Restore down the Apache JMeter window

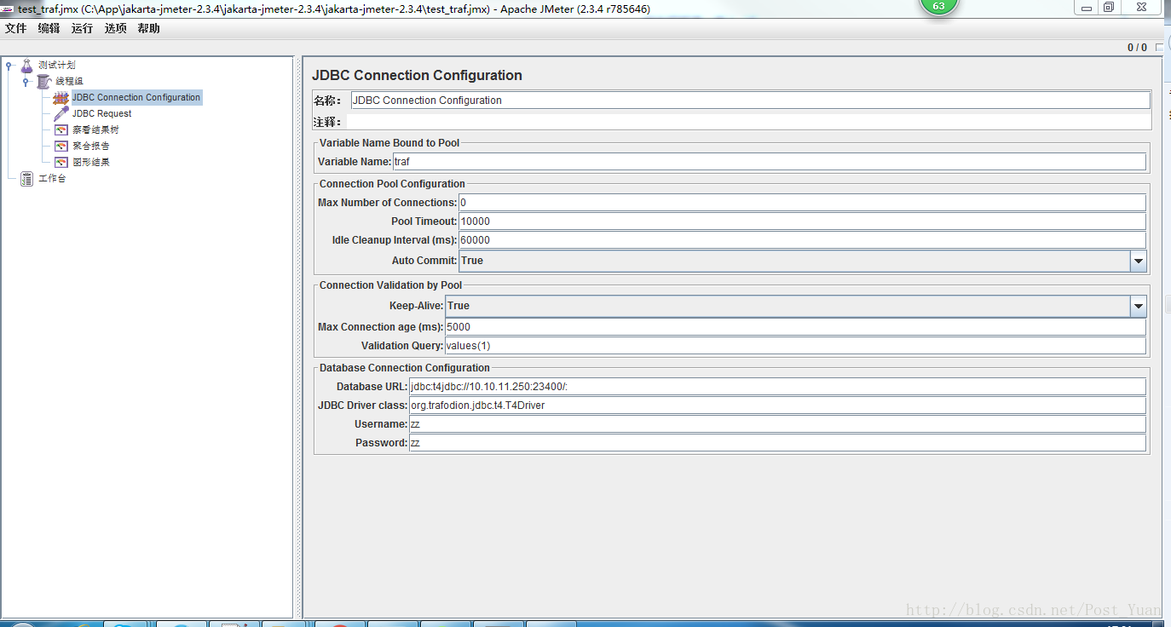[1109, 7]
